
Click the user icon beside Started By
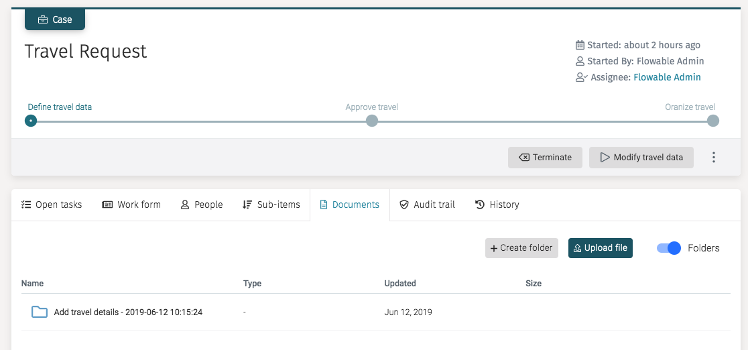[x=580, y=61]
